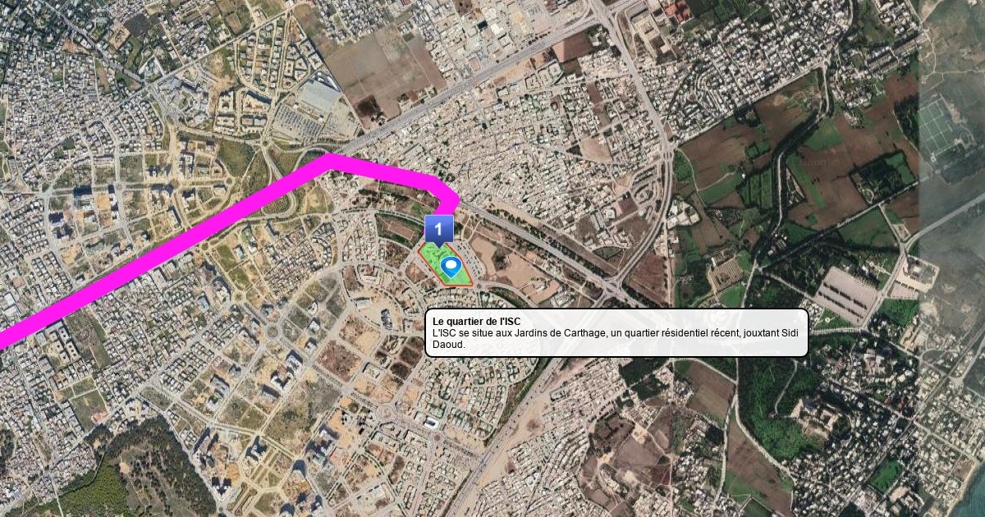Click the magenta route at the left edge
The image size is (985, 517).
[x=8, y=337]
